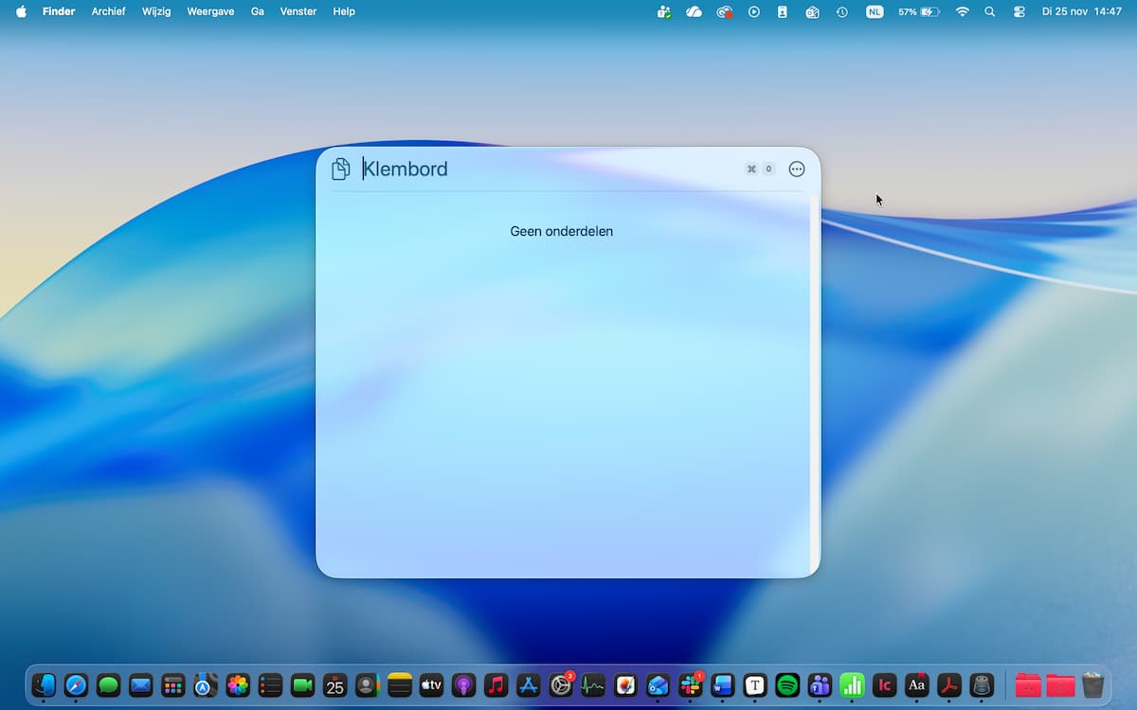Open Safari in the Dock

tap(76, 684)
